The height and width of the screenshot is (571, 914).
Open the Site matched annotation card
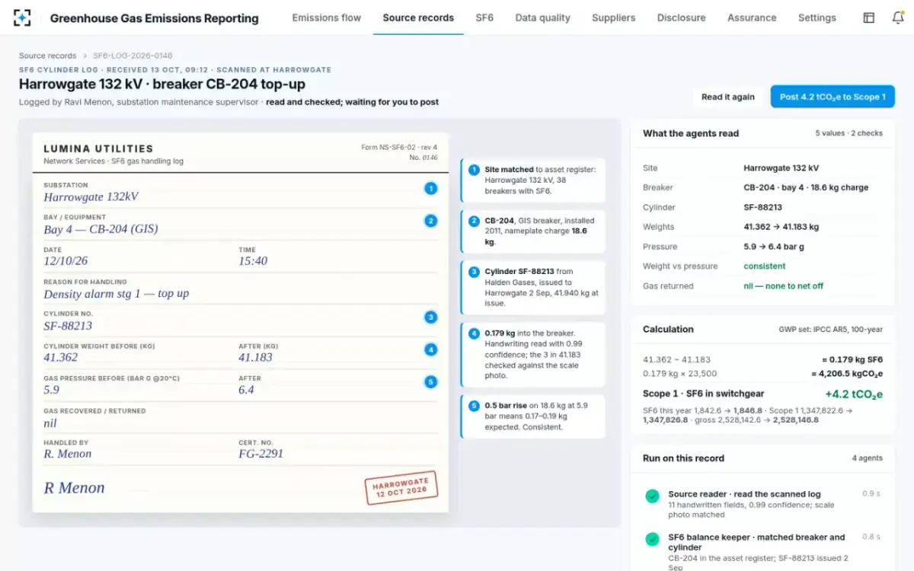[533, 180]
